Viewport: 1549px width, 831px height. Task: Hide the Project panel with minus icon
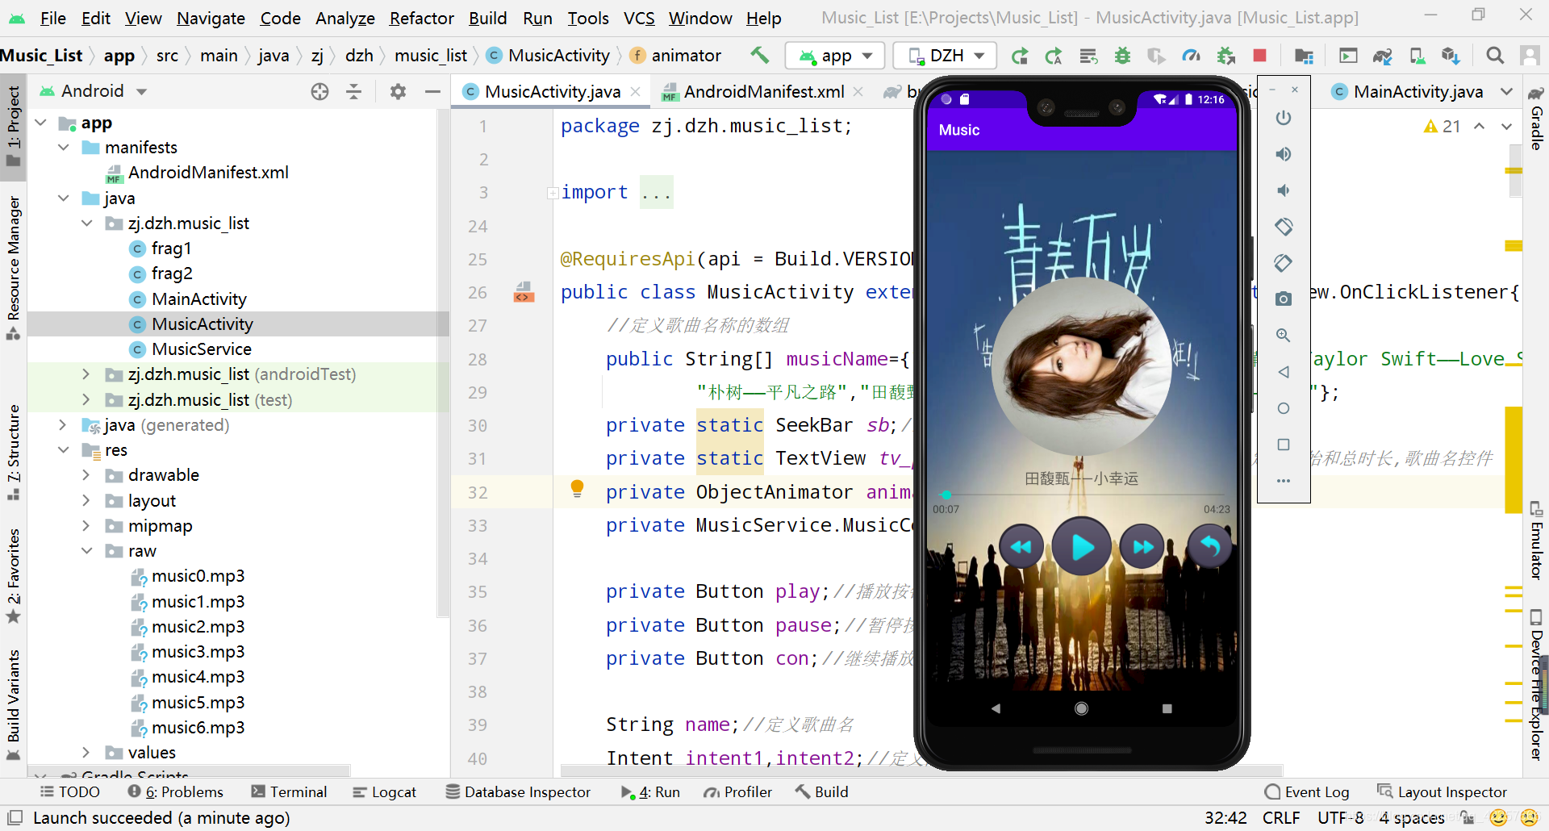[432, 92]
